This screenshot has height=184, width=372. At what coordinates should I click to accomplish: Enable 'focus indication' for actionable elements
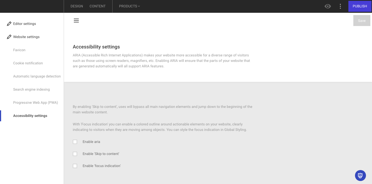tap(75, 166)
